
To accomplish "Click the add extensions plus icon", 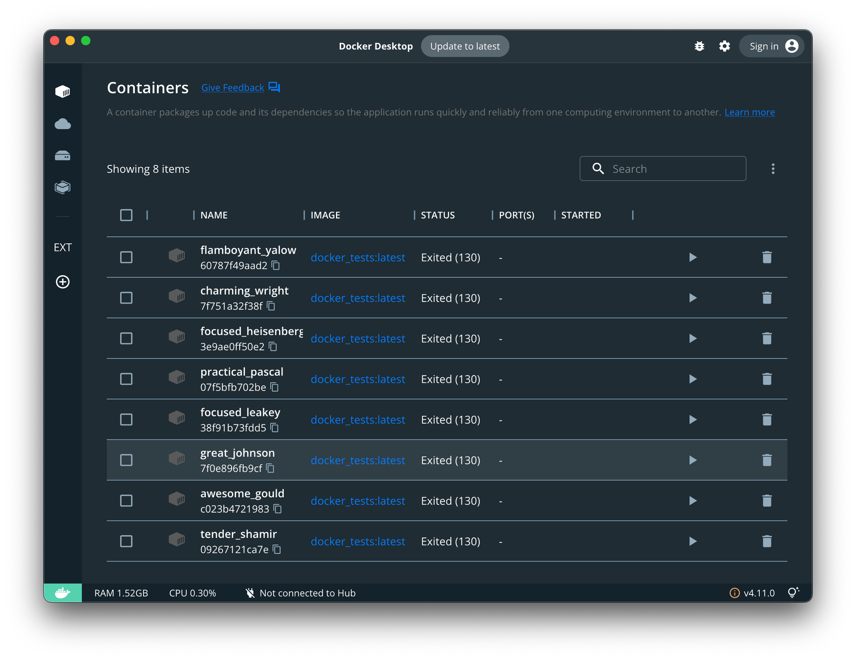I will point(62,282).
